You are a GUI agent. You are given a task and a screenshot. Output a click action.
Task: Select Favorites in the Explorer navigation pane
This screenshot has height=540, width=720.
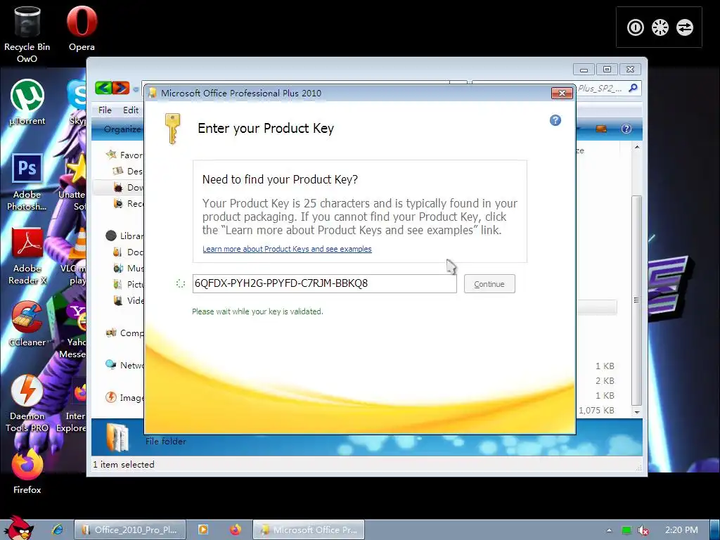tap(125, 155)
